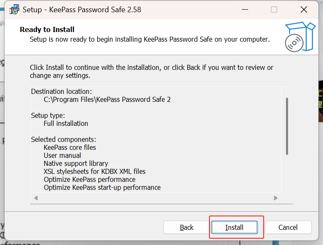Screen dimensions: 323x245
Task: Click the "Full installation" line
Action: click(66, 124)
